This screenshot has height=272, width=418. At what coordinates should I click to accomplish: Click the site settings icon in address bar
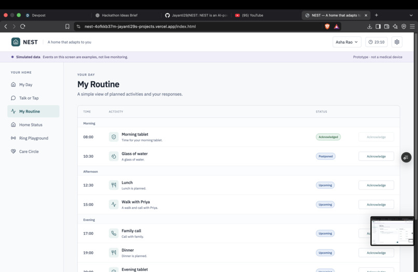[x=78, y=26]
